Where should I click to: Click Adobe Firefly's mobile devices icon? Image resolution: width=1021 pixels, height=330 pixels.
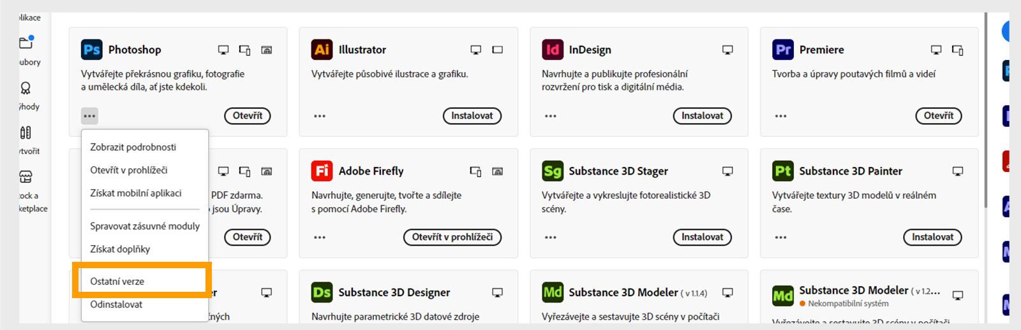point(475,171)
